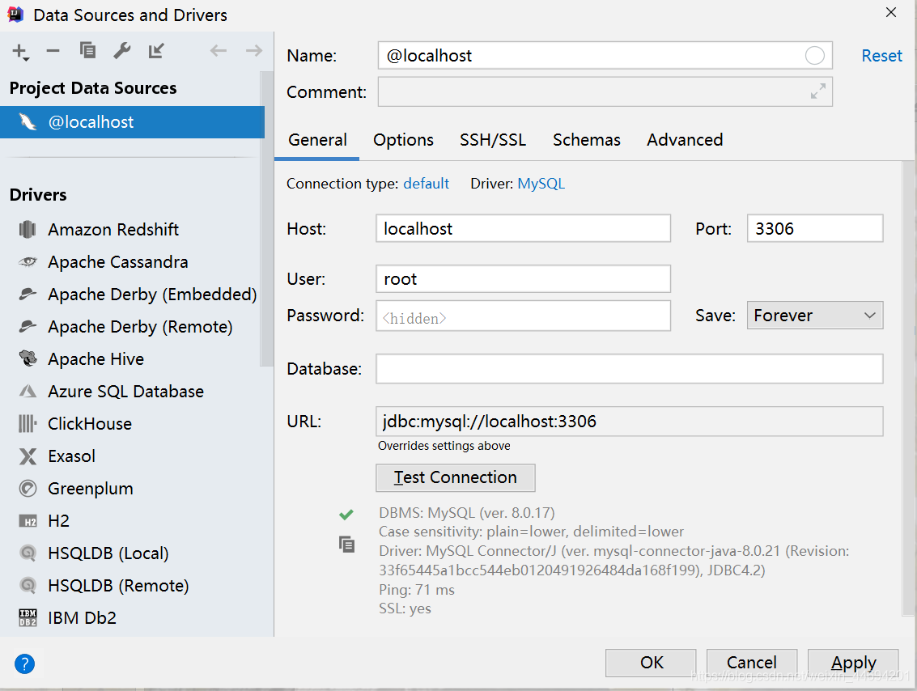Switch to the SSH/SSL tab

coord(493,140)
